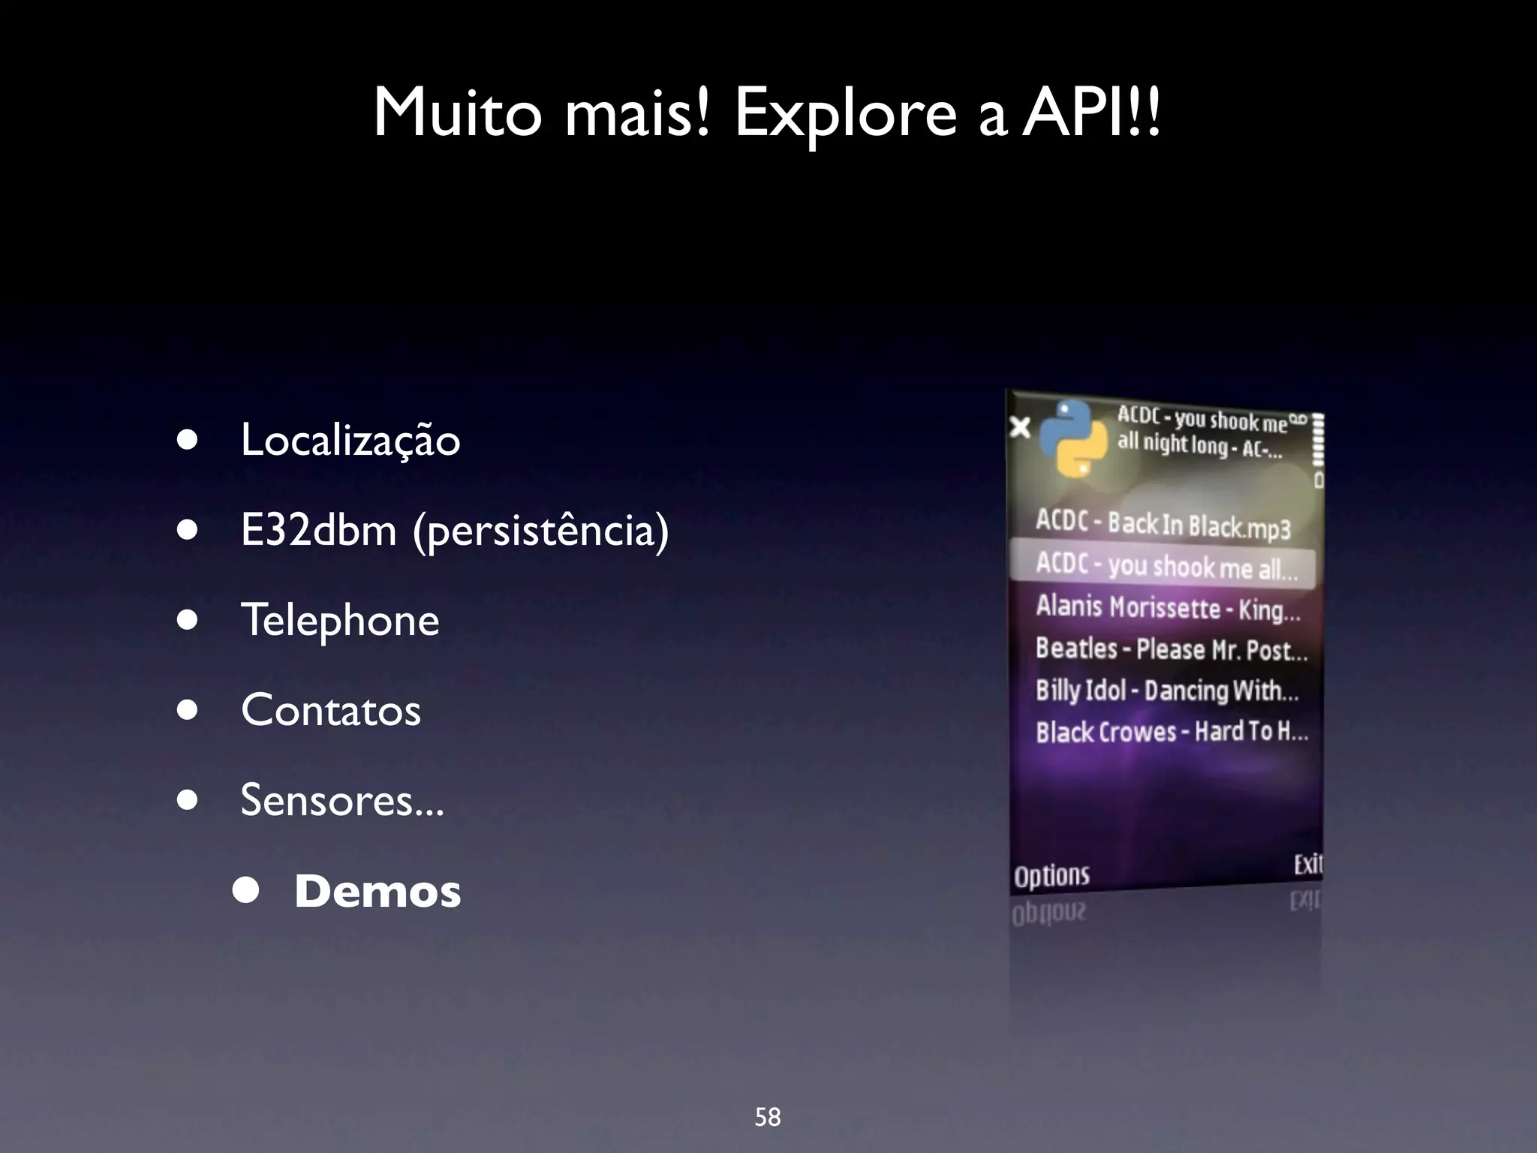
Task: Select highlighted 'ACDC - you shook me all...' track
Action: [1163, 566]
